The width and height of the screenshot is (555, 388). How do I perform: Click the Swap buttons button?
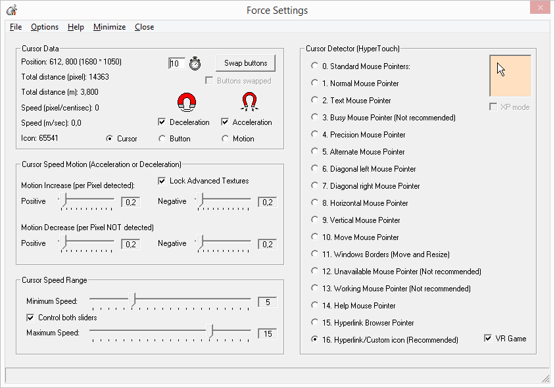point(246,63)
